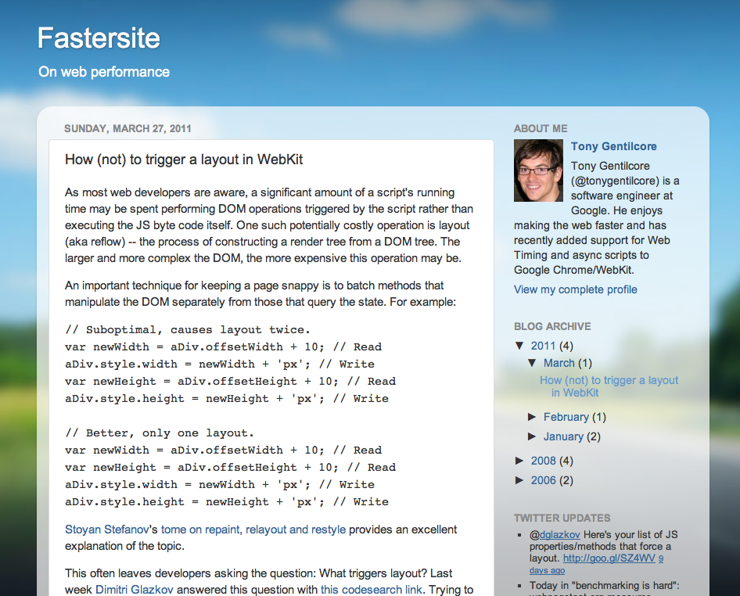
Task: Open the January archive link
Action: click(563, 436)
